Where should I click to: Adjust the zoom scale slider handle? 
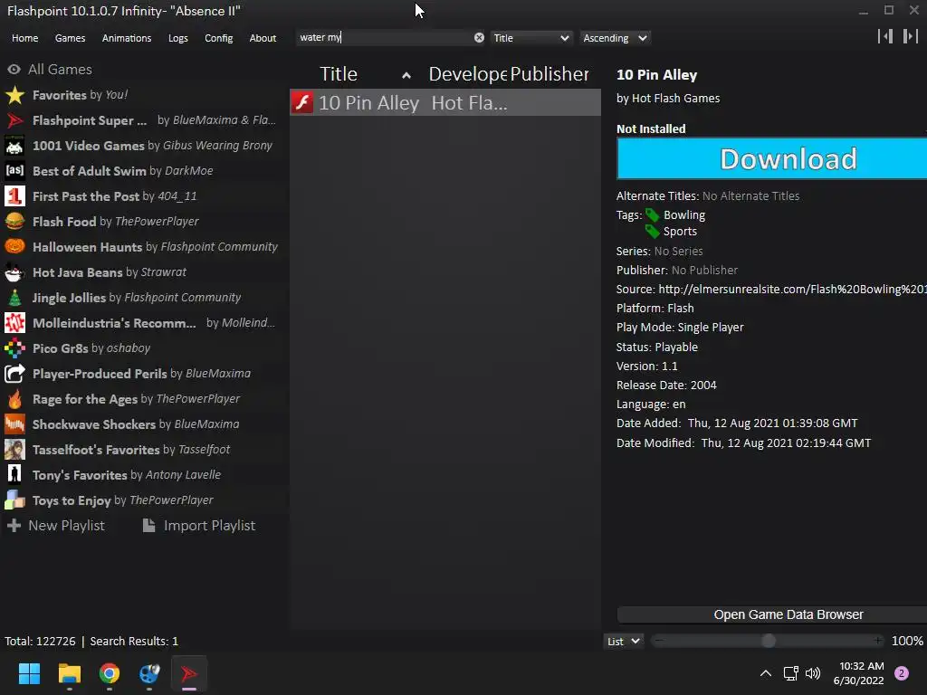pyautogui.click(x=769, y=641)
